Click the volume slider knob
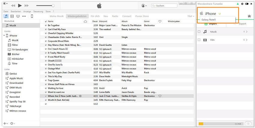Screen dimensions: 255x128 [53, 6]
